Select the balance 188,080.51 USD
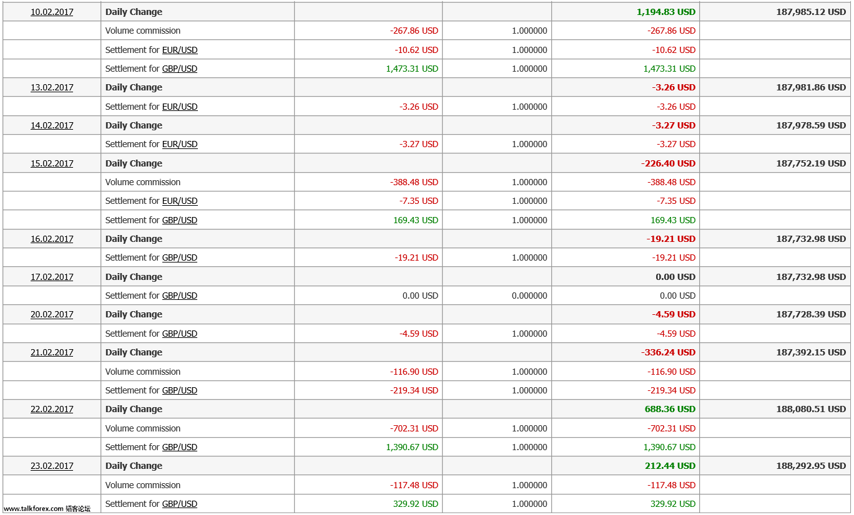The image size is (854, 515). click(811, 409)
